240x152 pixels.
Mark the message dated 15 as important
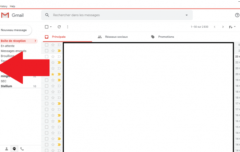pos(59,127)
